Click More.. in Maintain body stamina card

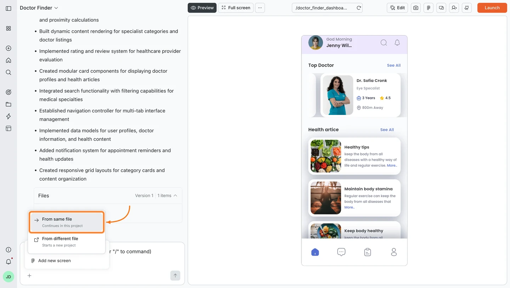tap(350, 207)
